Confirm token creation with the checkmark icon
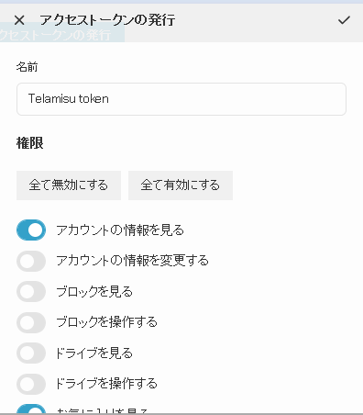The width and height of the screenshot is (363, 415). pyautogui.click(x=344, y=20)
